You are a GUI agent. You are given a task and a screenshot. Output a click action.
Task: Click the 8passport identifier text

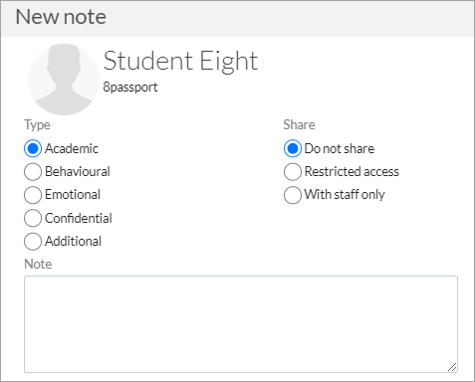pos(130,88)
